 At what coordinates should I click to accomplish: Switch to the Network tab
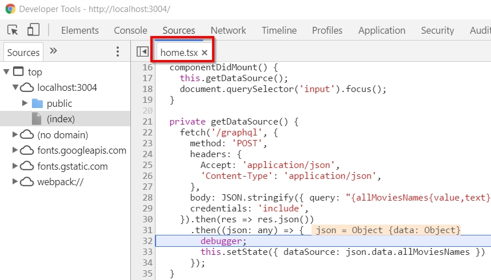point(228,30)
